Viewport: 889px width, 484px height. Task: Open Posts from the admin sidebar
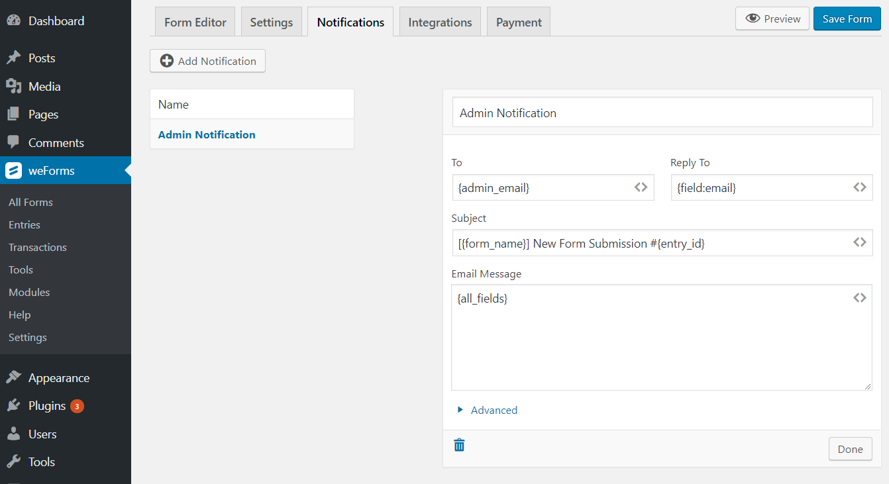(x=42, y=58)
